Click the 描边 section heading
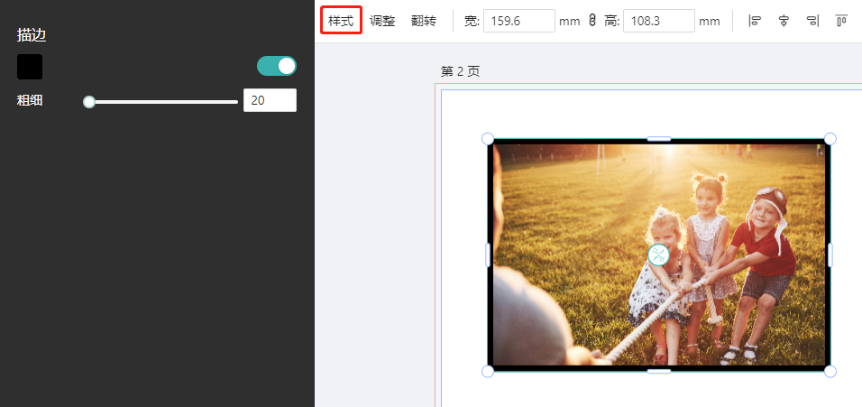The image size is (862, 407). [32, 36]
